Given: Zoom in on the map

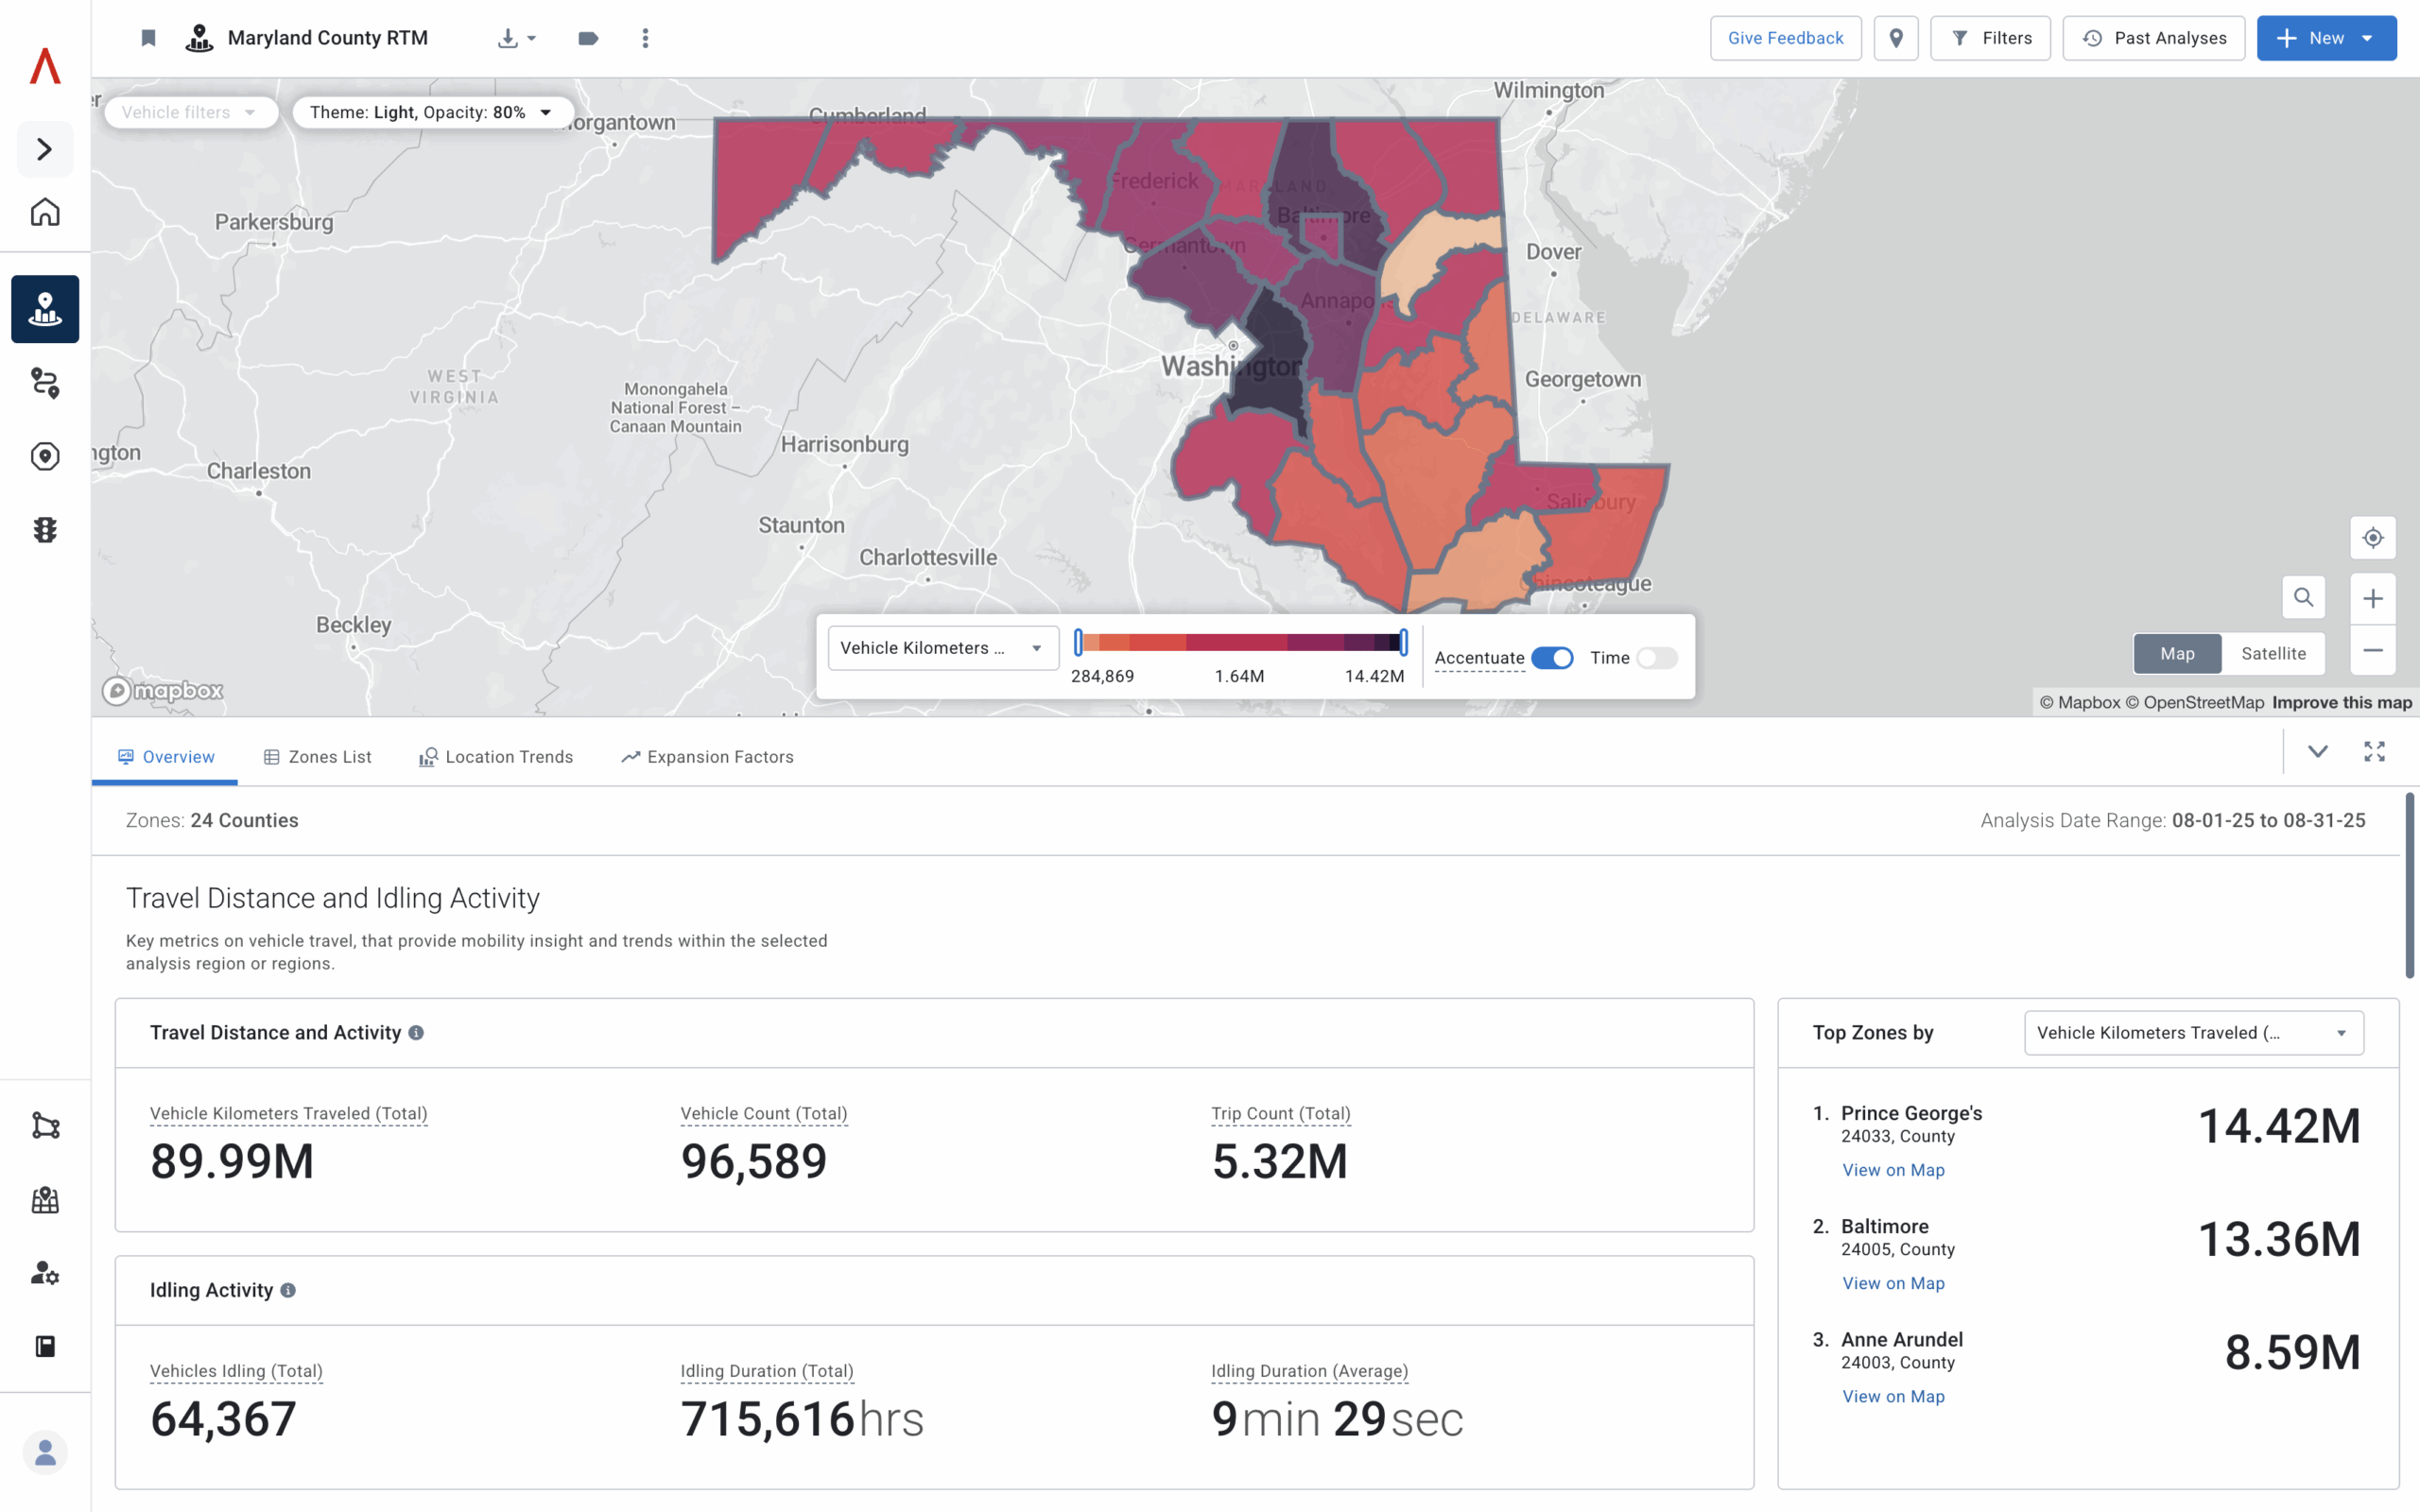Looking at the screenshot, I should click(x=2372, y=598).
